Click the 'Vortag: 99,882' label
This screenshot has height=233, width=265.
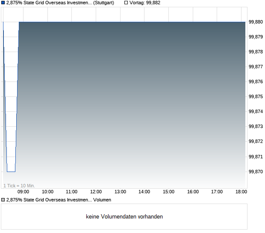[x=145, y=3]
